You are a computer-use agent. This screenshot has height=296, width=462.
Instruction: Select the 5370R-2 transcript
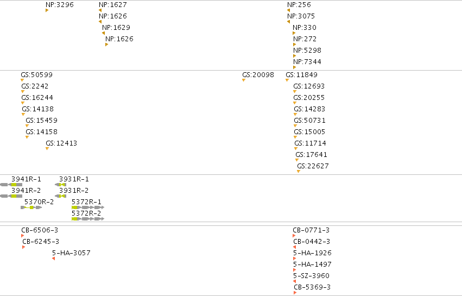tap(39, 202)
